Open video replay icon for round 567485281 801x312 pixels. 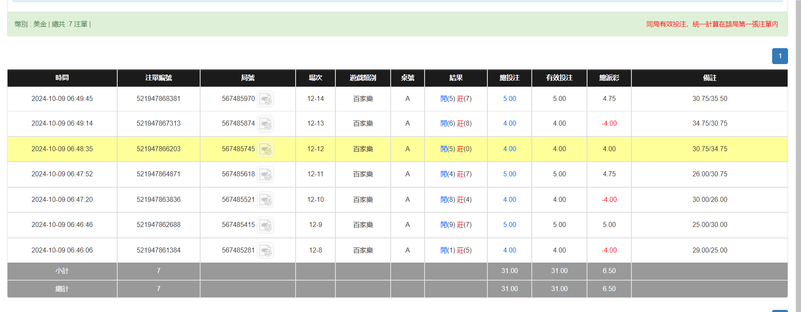pyautogui.click(x=265, y=251)
